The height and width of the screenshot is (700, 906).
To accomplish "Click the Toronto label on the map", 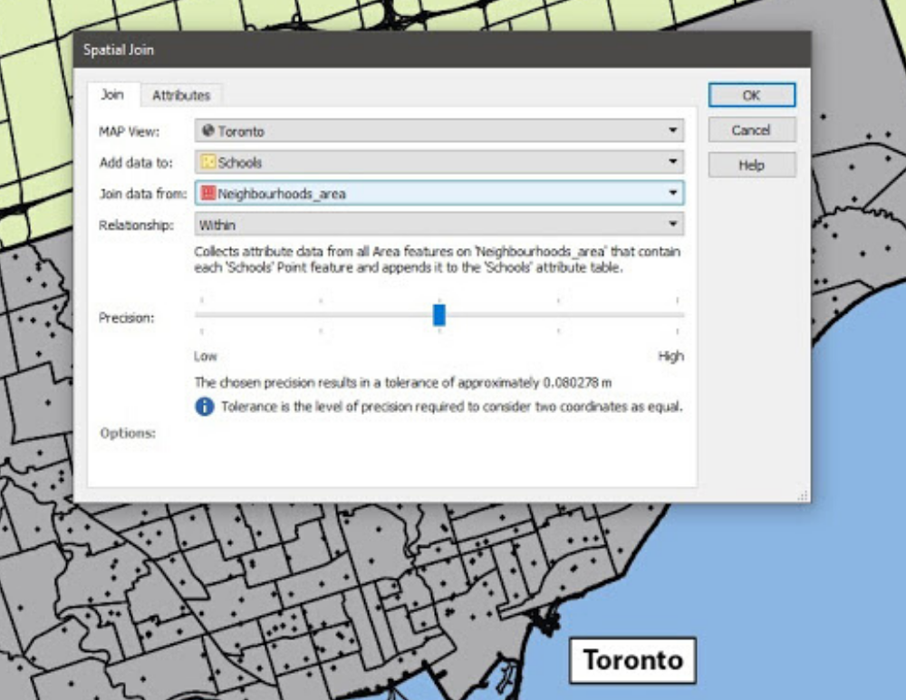I will [634, 659].
